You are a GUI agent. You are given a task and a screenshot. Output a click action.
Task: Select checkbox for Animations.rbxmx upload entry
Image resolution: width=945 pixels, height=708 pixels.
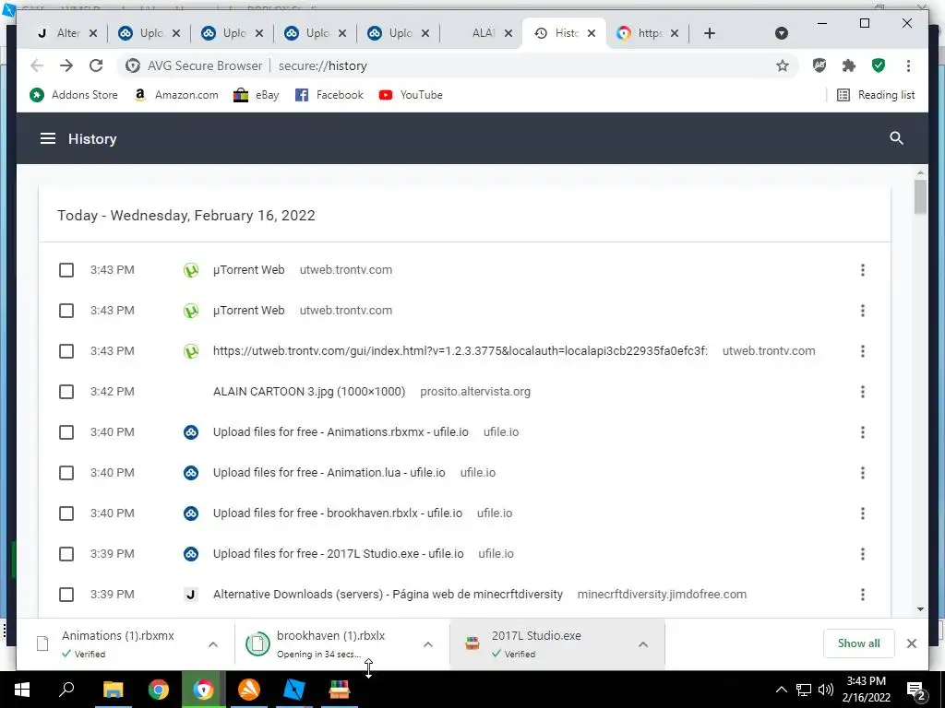coord(66,432)
